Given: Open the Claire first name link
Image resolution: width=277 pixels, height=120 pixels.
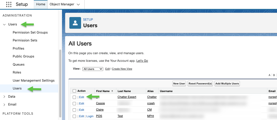Looking at the screenshot, I should click(100, 110).
